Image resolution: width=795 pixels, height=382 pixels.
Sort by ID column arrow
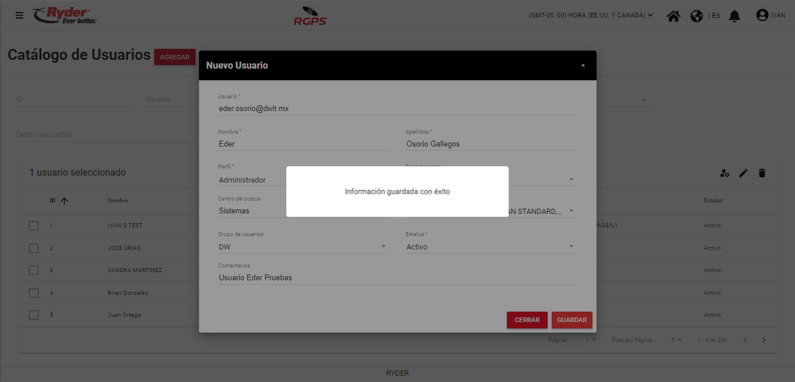coord(64,201)
